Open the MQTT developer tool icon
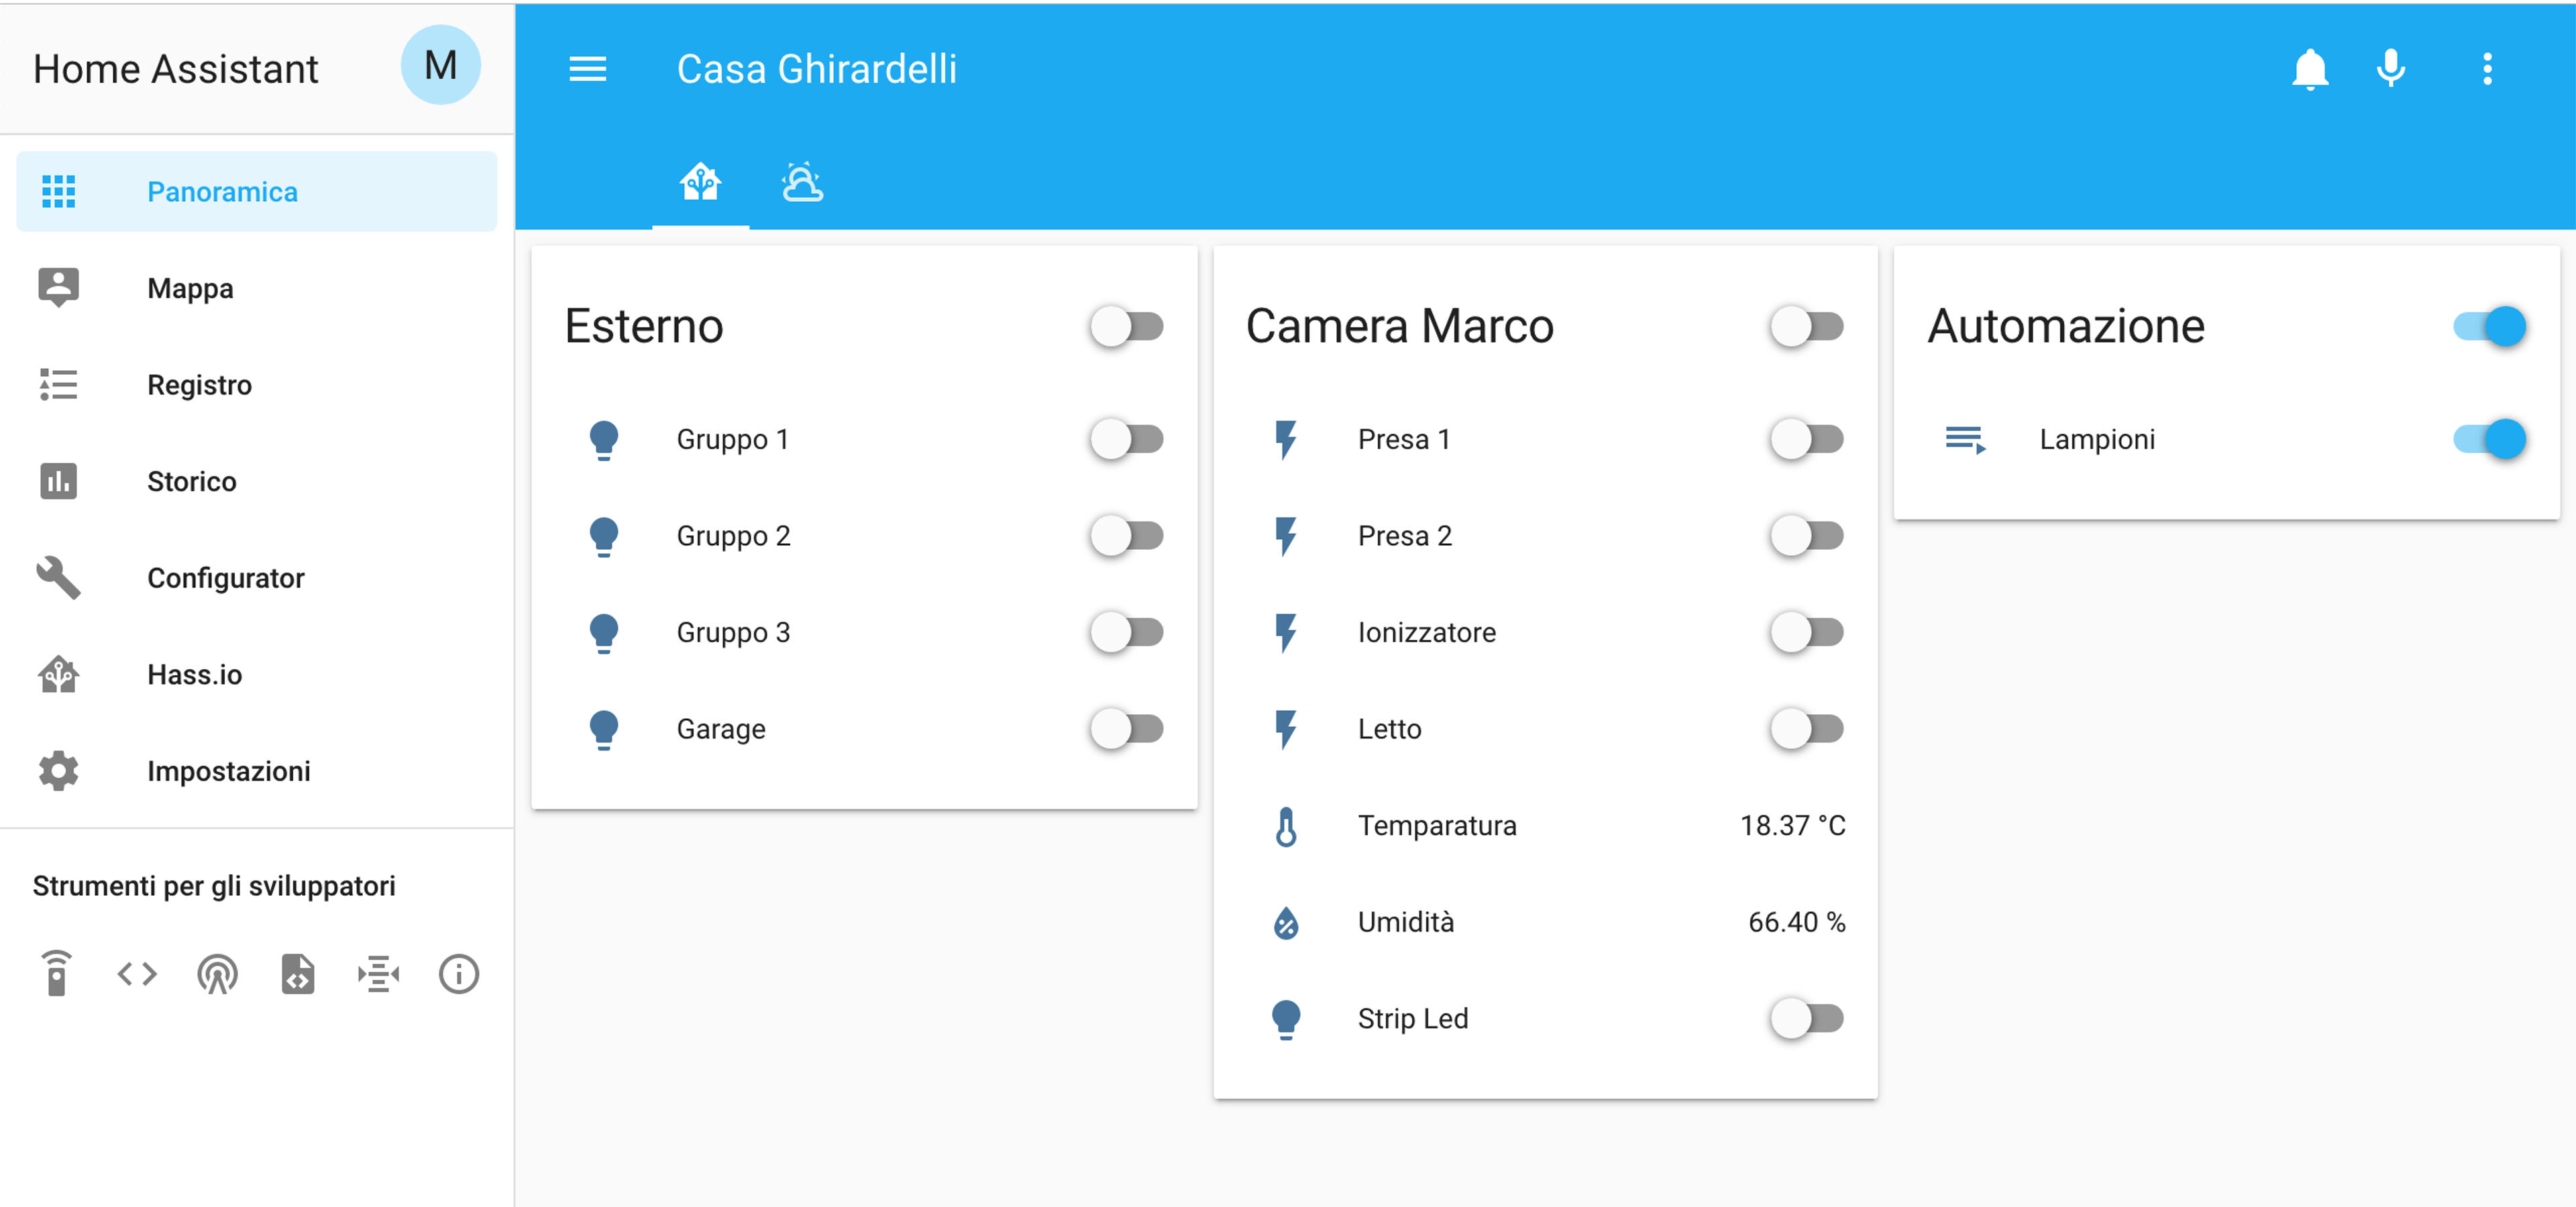The image size is (2576, 1207). pos(378,973)
